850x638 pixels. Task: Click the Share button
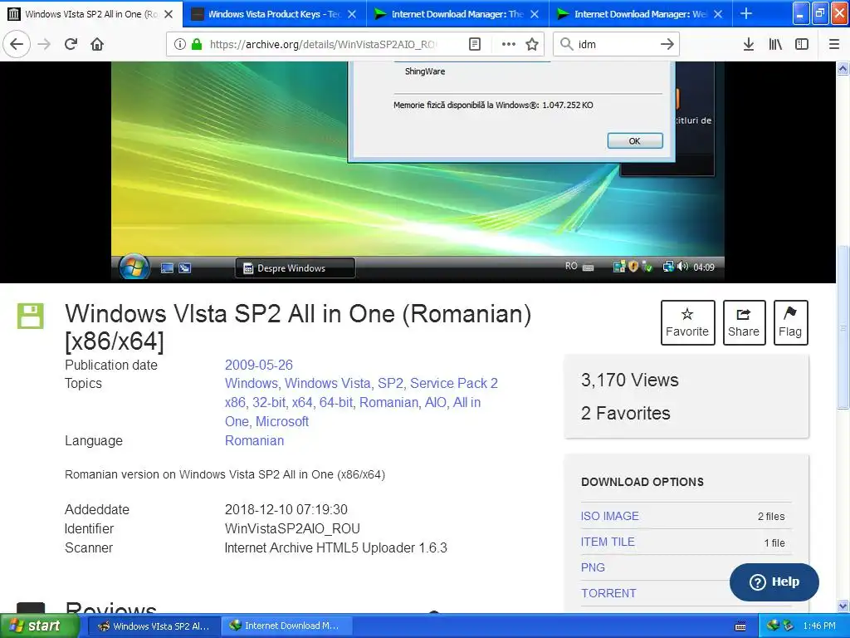[744, 322]
